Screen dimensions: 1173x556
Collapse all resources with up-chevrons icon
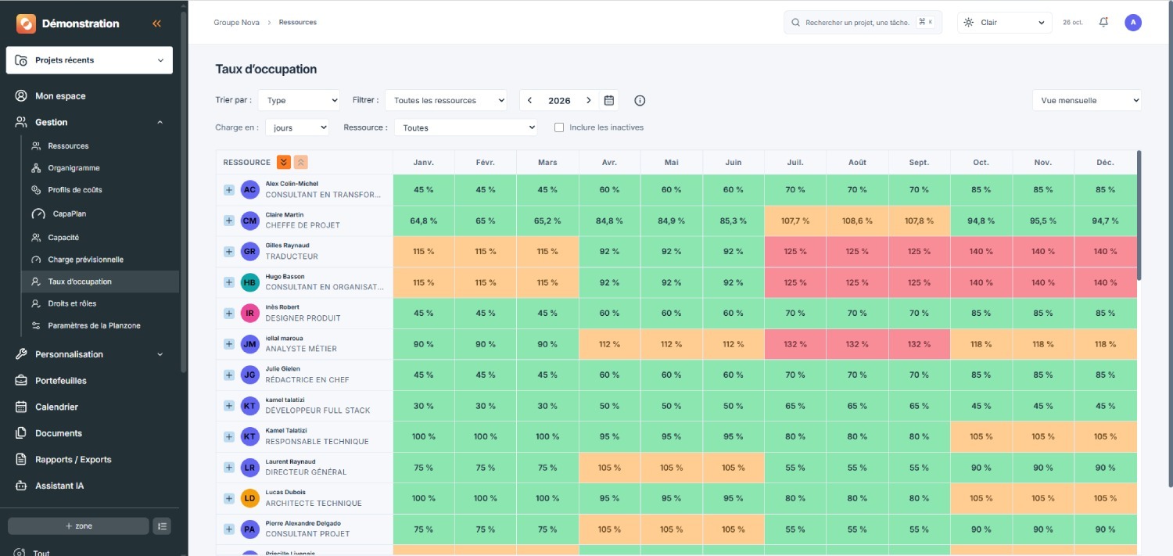(301, 162)
